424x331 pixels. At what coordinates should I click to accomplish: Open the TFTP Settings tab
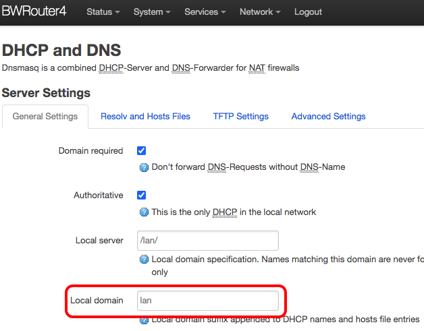[x=240, y=117]
